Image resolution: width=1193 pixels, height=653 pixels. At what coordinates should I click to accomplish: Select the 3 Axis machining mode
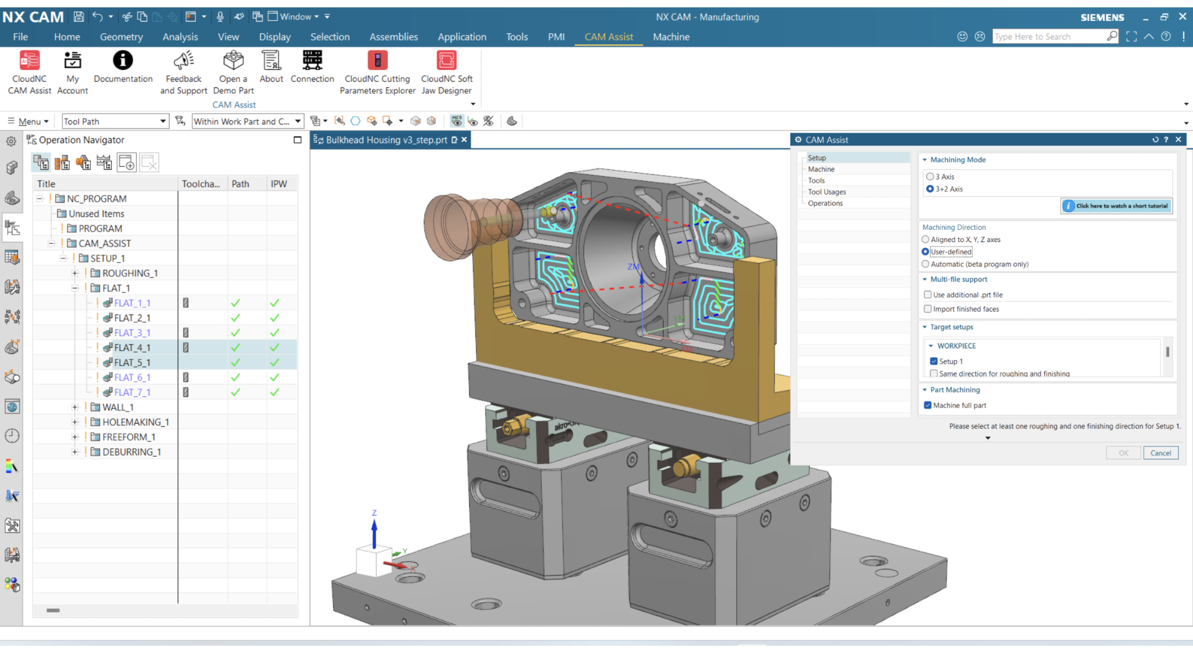click(930, 176)
